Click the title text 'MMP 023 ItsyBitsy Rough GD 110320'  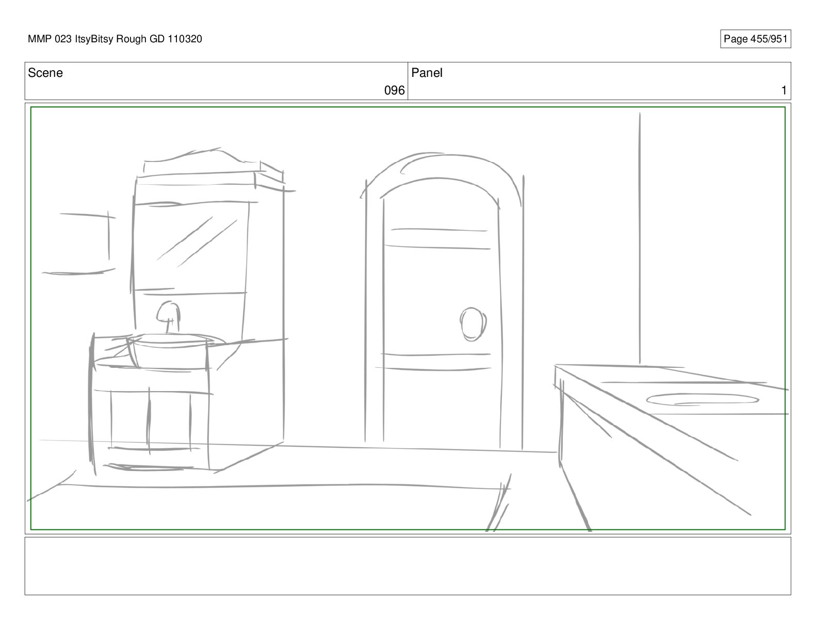(115, 39)
